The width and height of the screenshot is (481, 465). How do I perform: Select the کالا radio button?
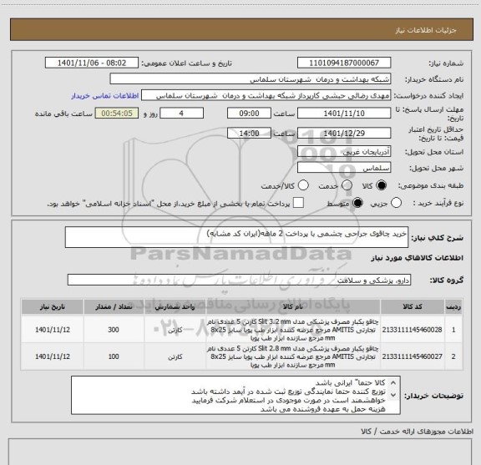point(382,185)
